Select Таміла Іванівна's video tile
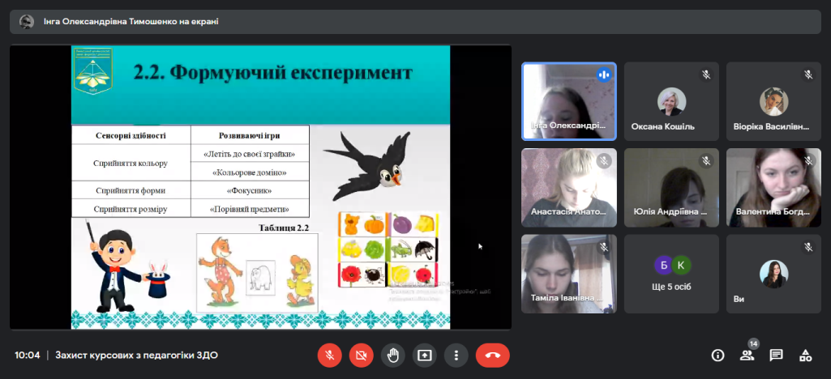This screenshot has width=831, height=379. coord(569,274)
